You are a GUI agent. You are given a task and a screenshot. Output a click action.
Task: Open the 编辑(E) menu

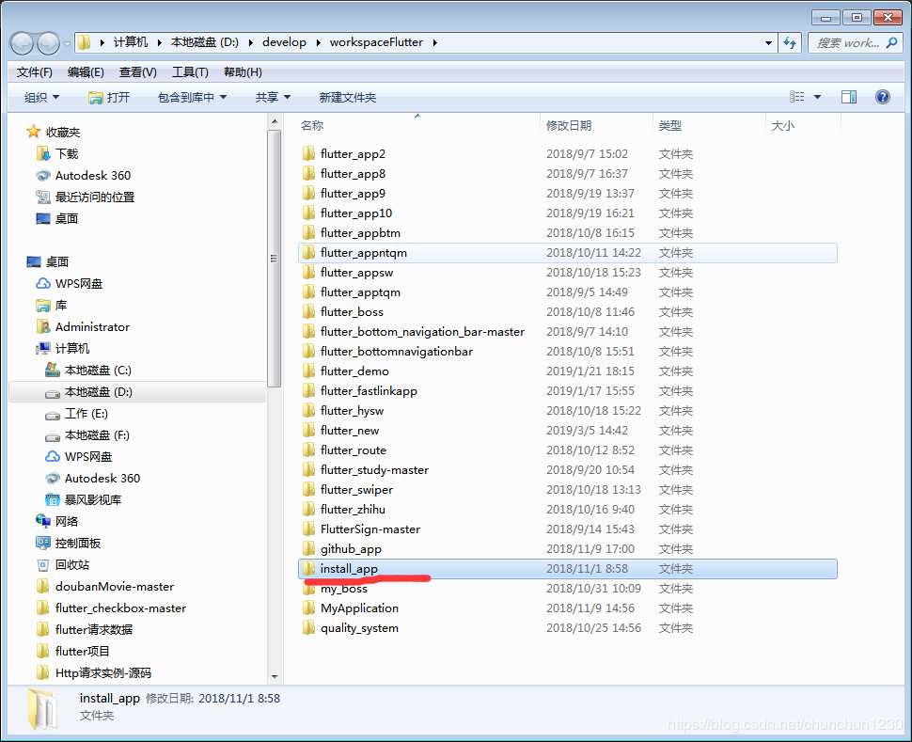click(86, 72)
